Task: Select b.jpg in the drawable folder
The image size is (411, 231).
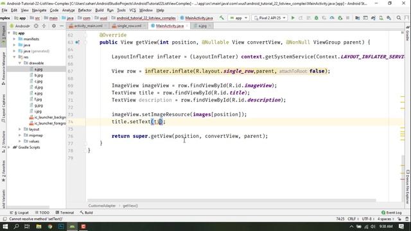Action: 39,75
